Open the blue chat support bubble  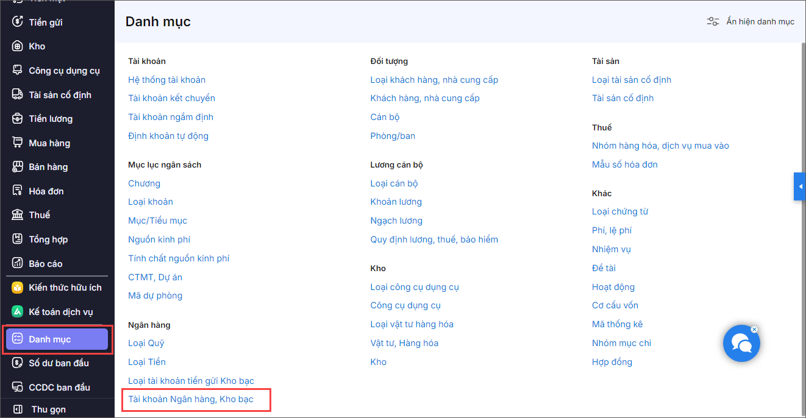coord(741,344)
